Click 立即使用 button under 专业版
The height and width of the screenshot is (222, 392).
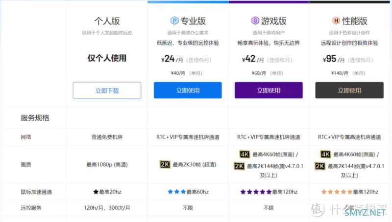(188, 90)
